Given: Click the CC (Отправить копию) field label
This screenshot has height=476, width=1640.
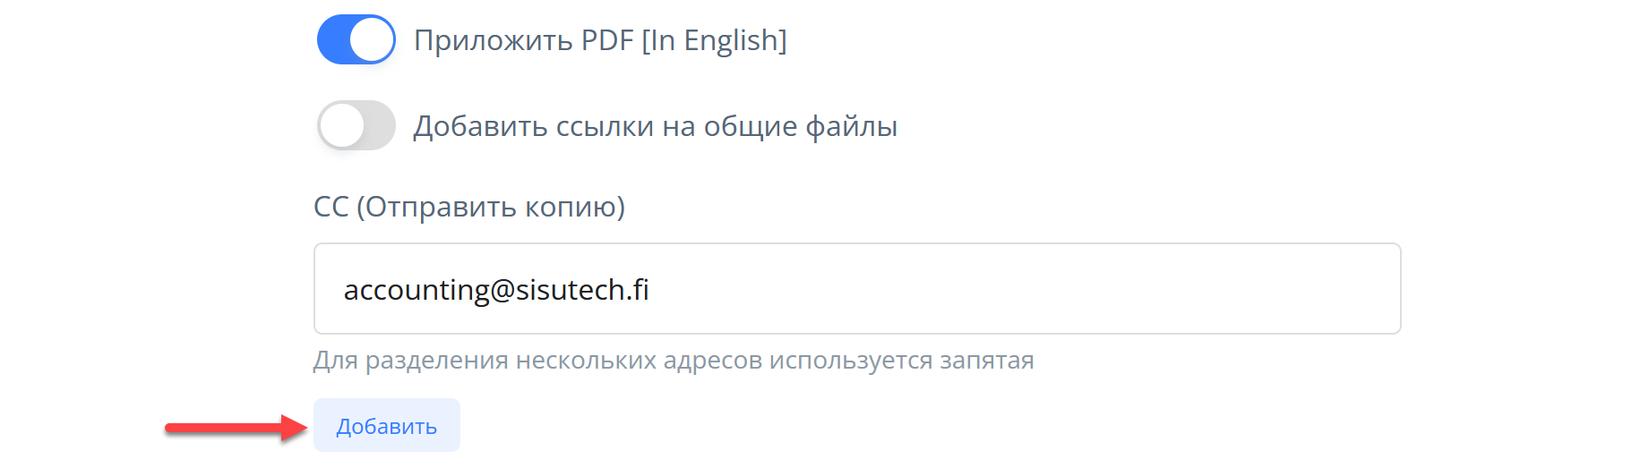Looking at the screenshot, I should tap(468, 207).
